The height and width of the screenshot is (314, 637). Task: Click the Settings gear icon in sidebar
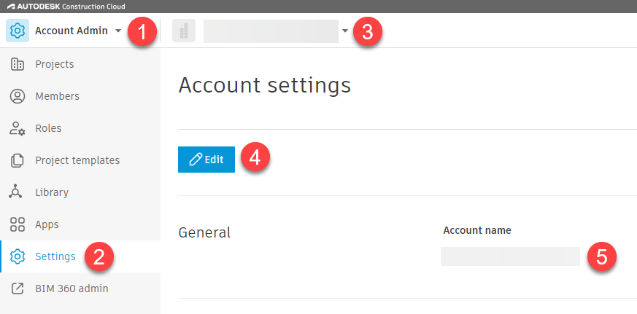[18, 256]
